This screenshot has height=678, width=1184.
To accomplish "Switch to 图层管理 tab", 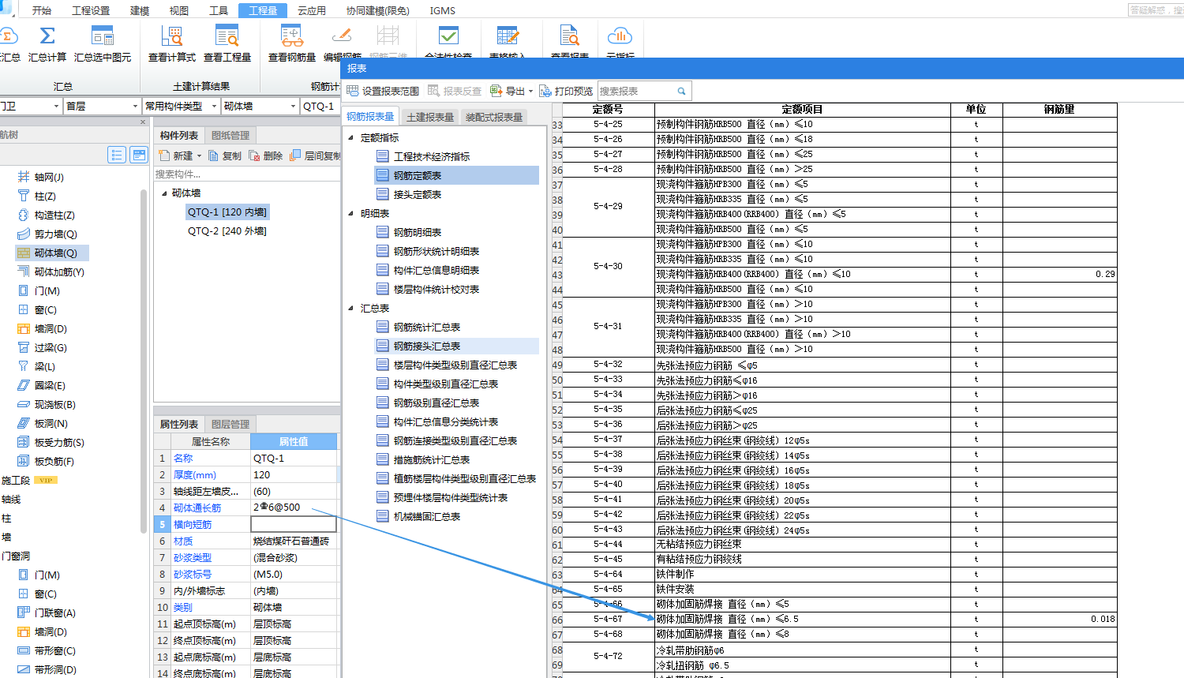I will pyautogui.click(x=230, y=424).
